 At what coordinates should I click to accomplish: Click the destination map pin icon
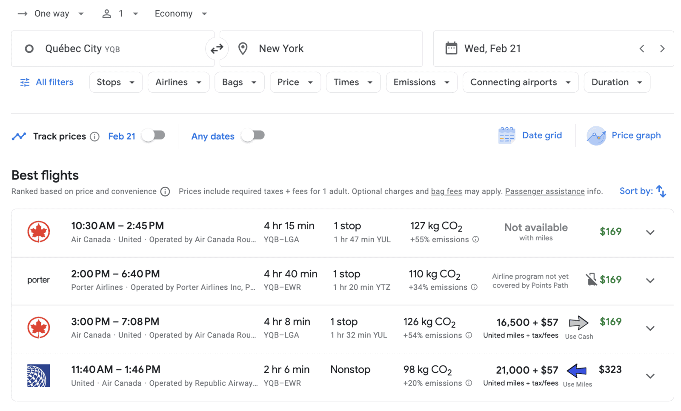click(x=243, y=49)
